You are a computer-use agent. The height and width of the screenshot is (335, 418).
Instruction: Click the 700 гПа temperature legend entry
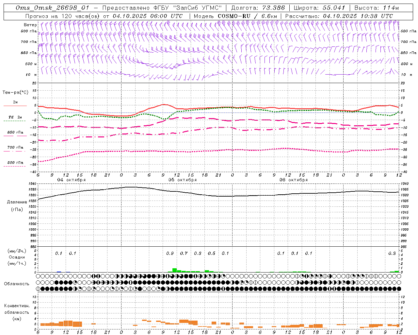15,148
